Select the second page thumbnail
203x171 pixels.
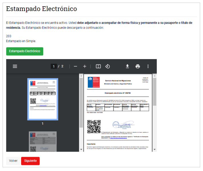[x=43, y=142]
